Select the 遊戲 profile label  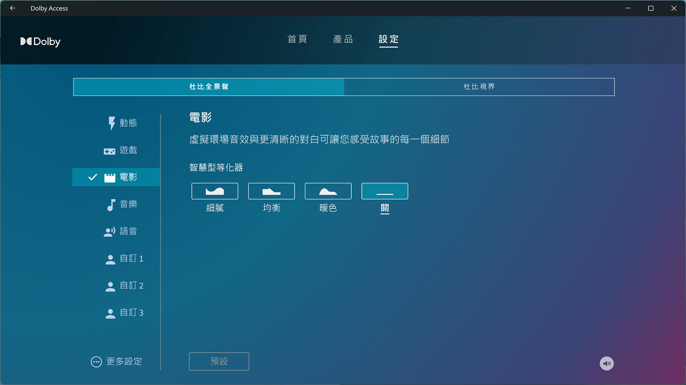tap(128, 150)
